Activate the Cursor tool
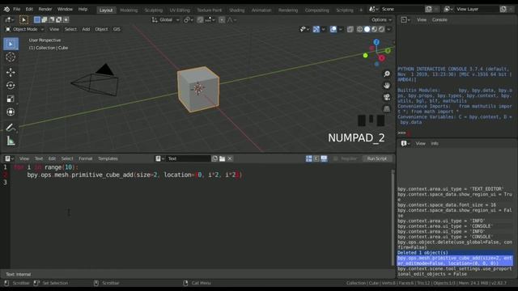518x291 pixels. pyautogui.click(x=11, y=57)
